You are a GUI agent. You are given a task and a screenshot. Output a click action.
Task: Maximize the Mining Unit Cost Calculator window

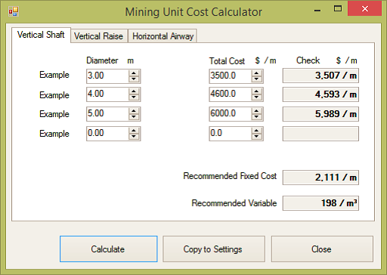(x=338, y=9)
